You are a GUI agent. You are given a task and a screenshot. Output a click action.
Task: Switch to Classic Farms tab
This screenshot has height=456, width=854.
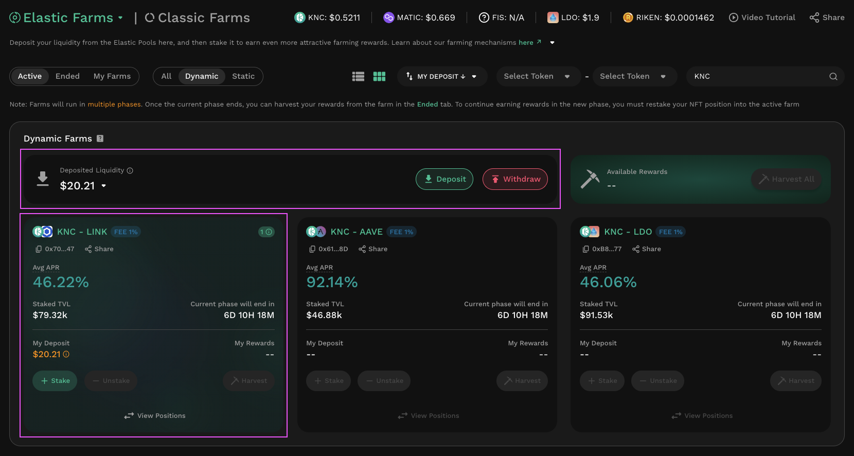click(198, 18)
